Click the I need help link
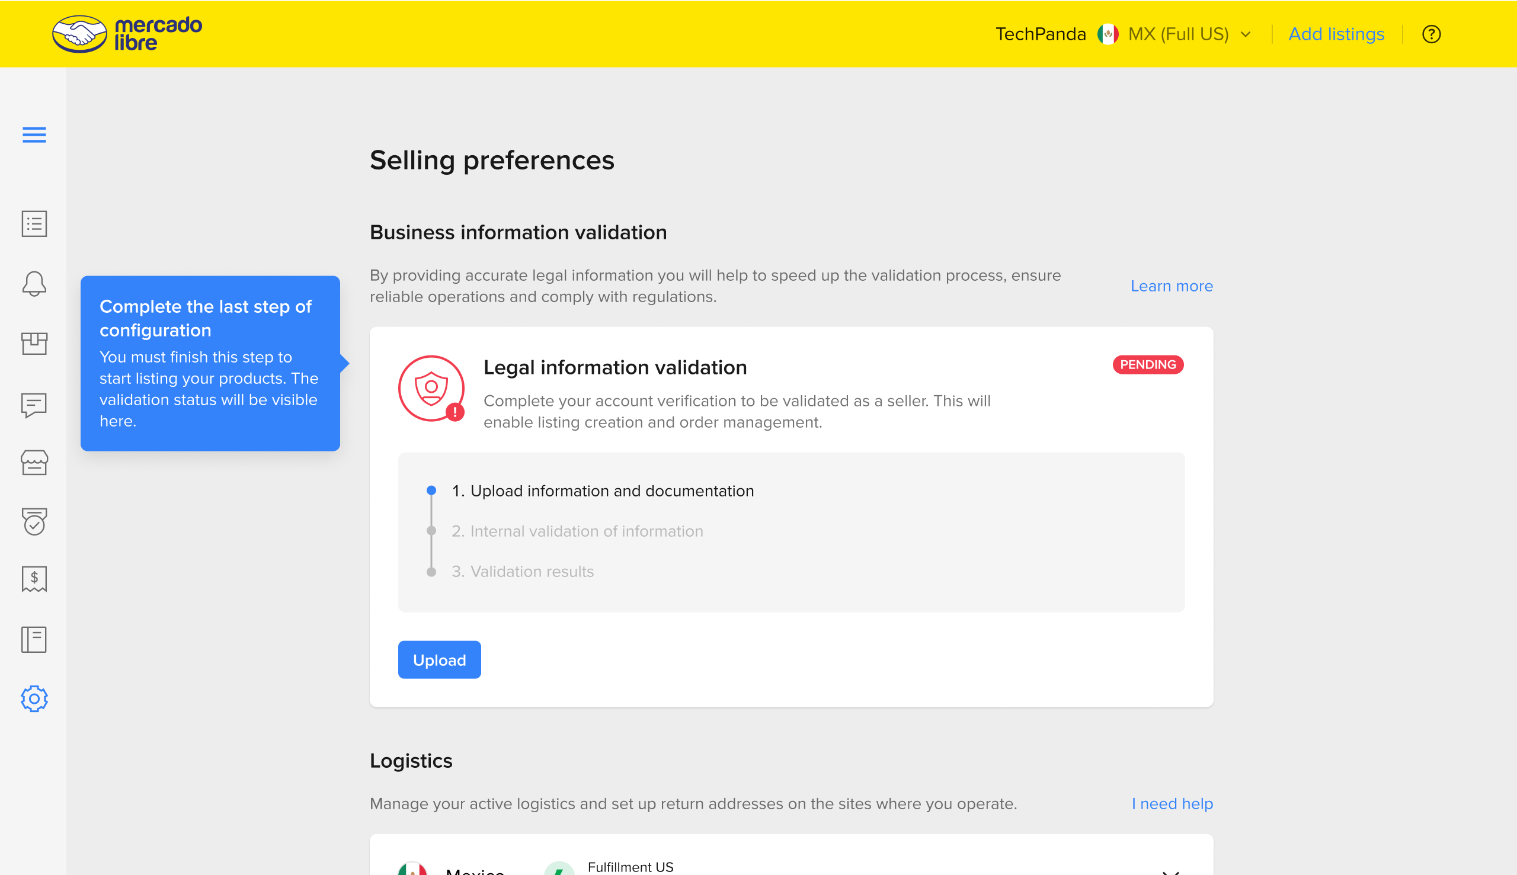Image resolution: width=1517 pixels, height=875 pixels. pyautogui.click(x=1172, y=803)
